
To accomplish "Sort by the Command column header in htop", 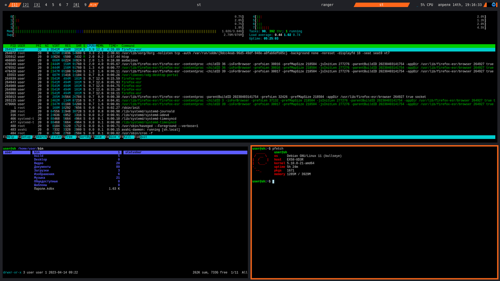I will 128,46.
